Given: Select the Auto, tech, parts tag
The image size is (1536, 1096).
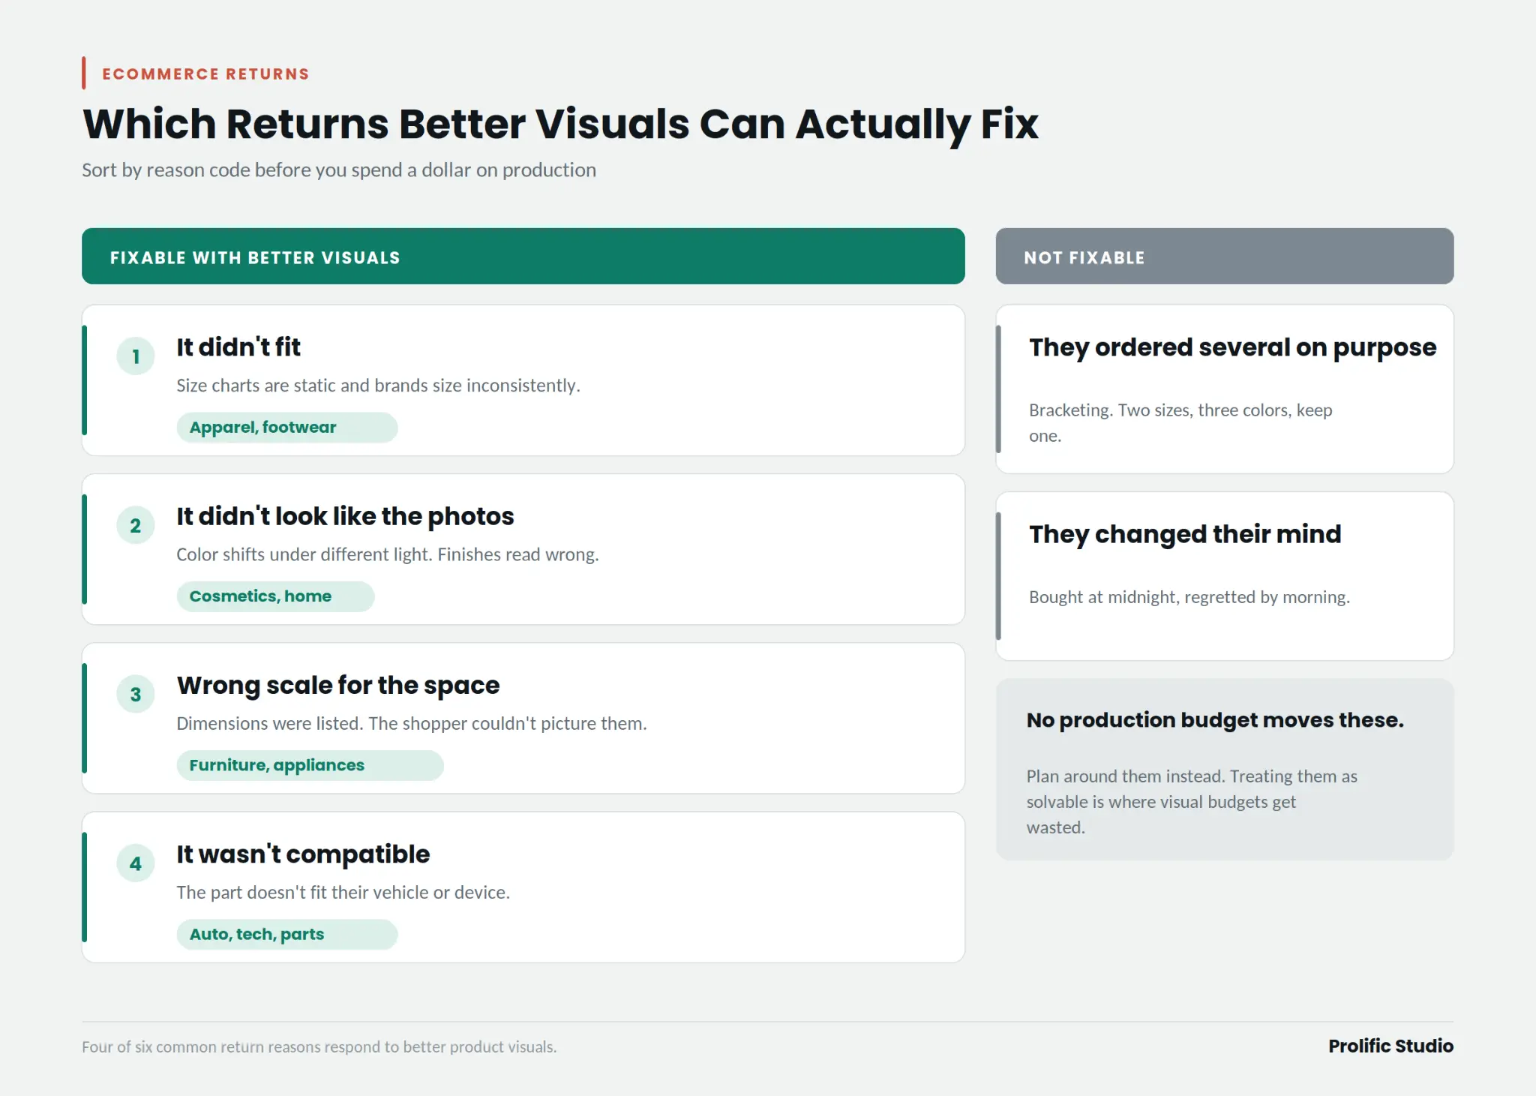Looking at the screenshot, I should (x=287, y=934).
